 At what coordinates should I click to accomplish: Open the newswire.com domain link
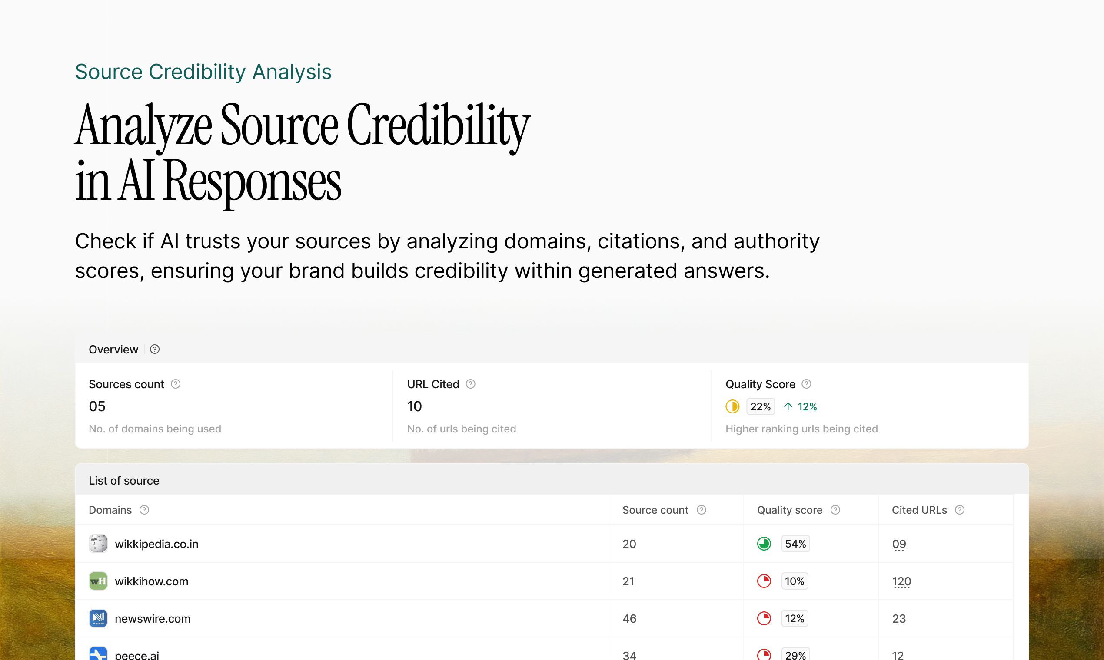click(152, 618)
